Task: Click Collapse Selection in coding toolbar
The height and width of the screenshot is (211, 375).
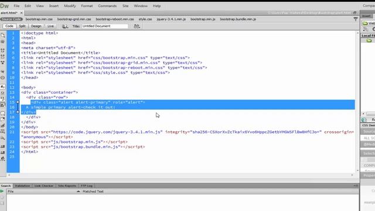Action: pos(2,57)
